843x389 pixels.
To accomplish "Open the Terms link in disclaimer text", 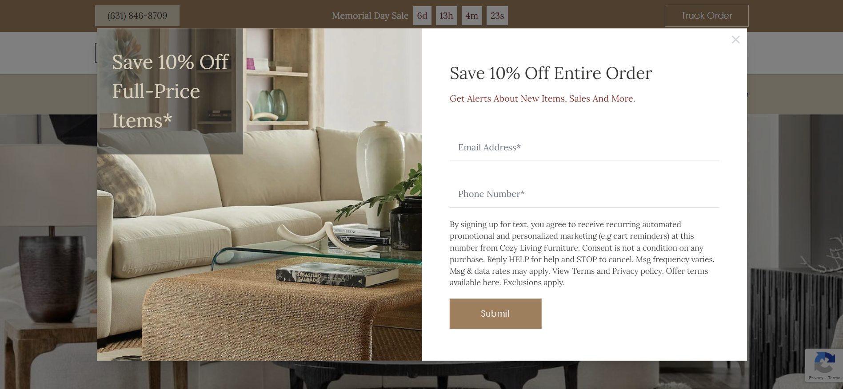I will (583, 271).
